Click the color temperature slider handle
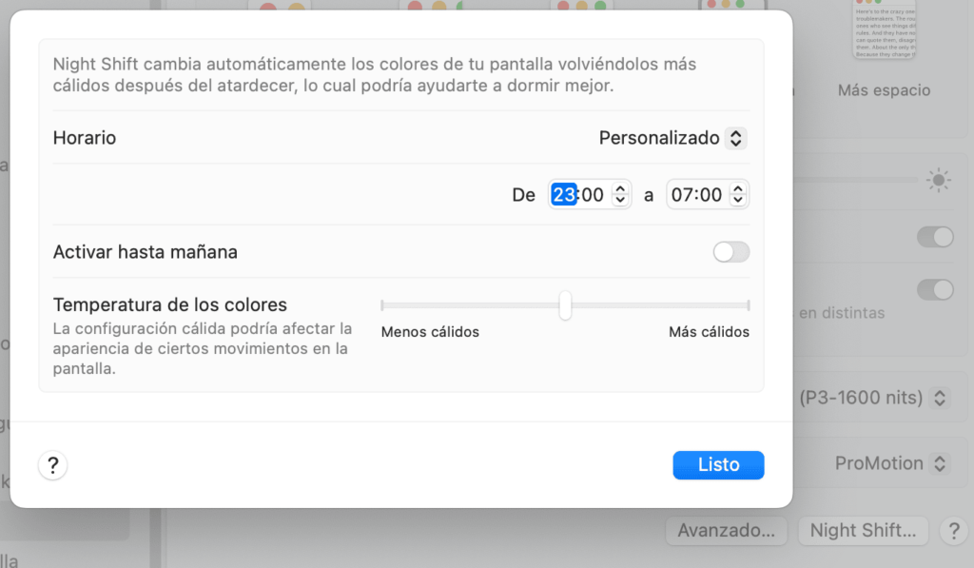The image size is (974, 568). pos(565,305)
